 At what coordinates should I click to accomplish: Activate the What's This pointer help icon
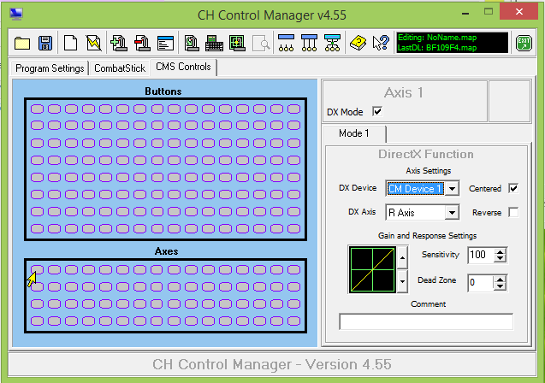[x=381, y=44]
